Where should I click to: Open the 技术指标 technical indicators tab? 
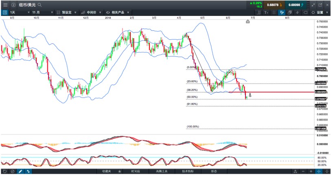[x=182, y=171]
